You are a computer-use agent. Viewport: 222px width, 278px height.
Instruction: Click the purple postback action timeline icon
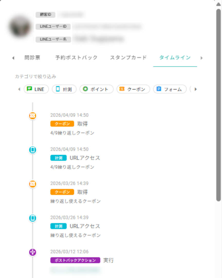(x=33, y=252)
